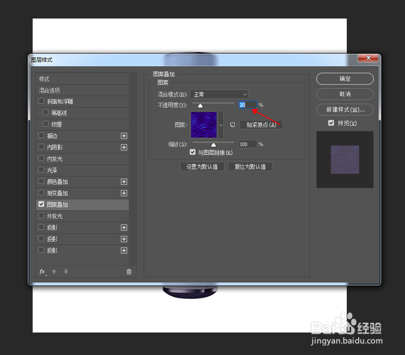405x355 pixels.
Task: Move effect up with up arrow icon
Action: pyautogui.click(x=54, y=271)
